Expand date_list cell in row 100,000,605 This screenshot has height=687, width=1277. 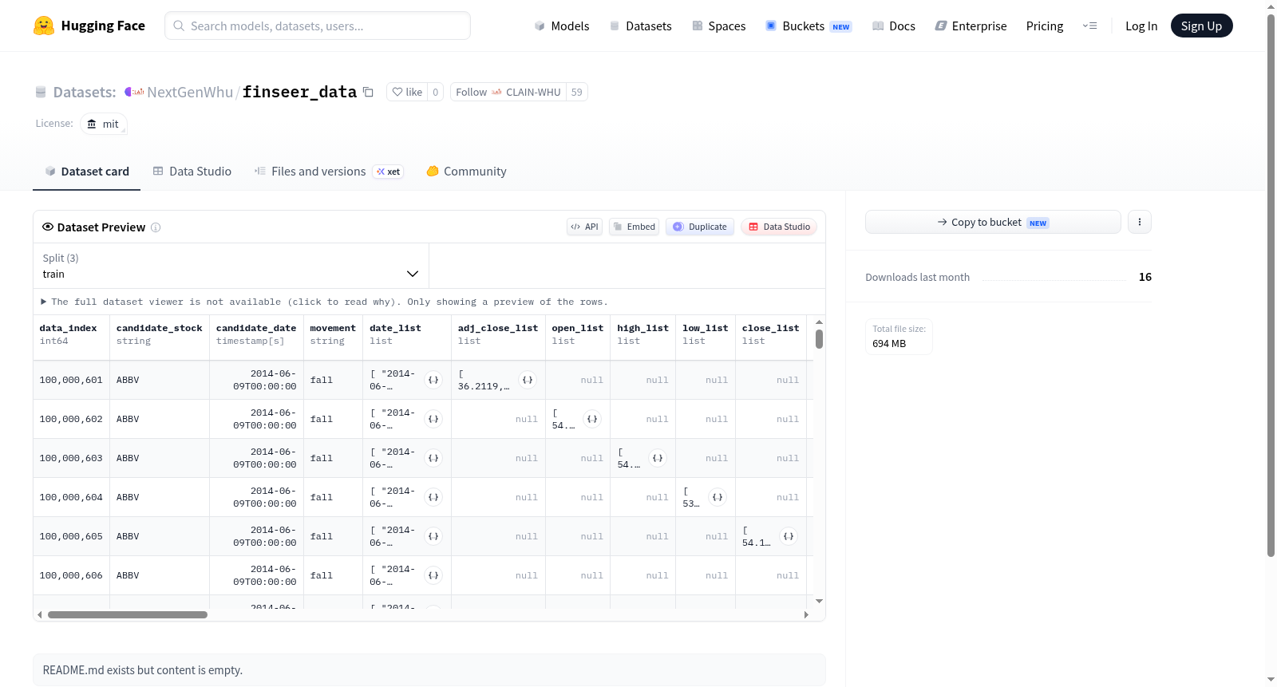[x=433, y=536]
